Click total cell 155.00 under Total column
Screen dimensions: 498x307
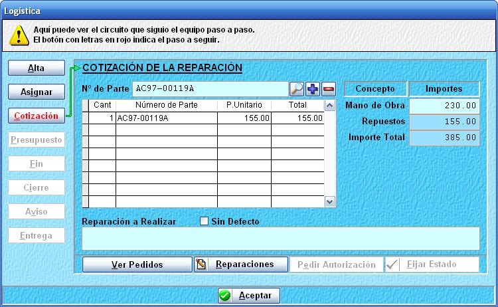tap(297, 118)
